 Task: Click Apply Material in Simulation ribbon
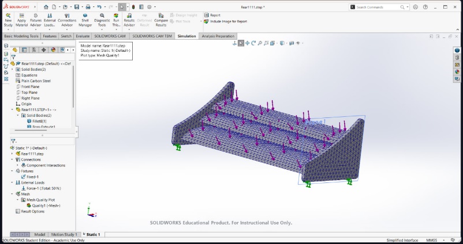coord(21,20)
